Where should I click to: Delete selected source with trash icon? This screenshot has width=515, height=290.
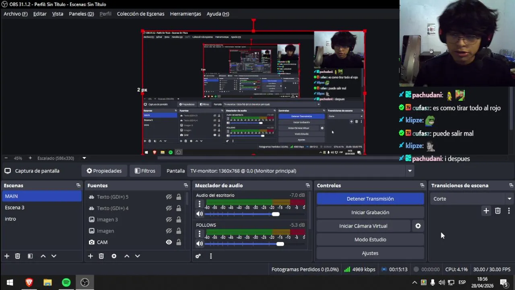[101, 256]
